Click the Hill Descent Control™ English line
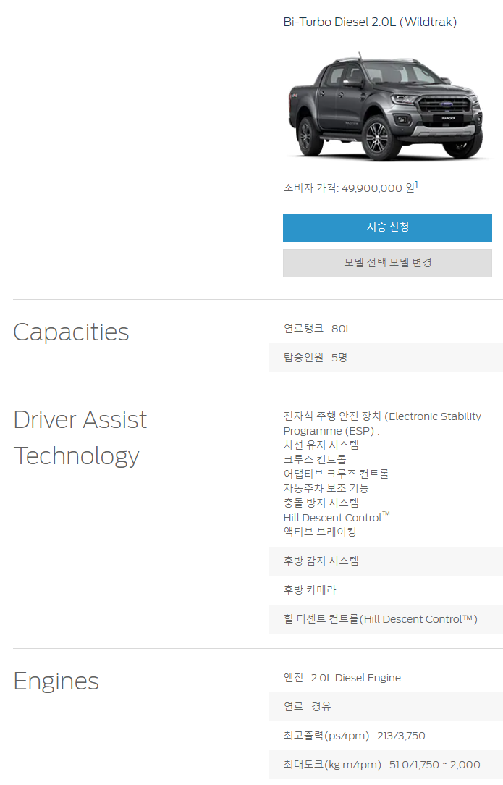Viewport: 503px width, 785px height. click(x=337, y=517)
